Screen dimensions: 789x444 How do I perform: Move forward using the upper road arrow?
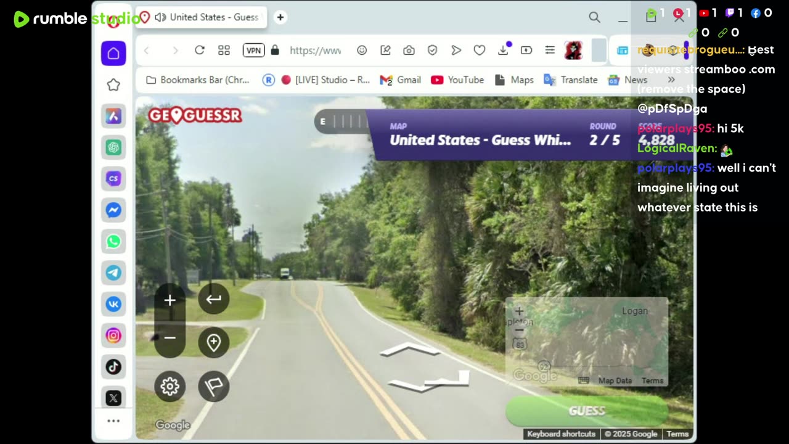pyautogui.click(x=410, y=350)
